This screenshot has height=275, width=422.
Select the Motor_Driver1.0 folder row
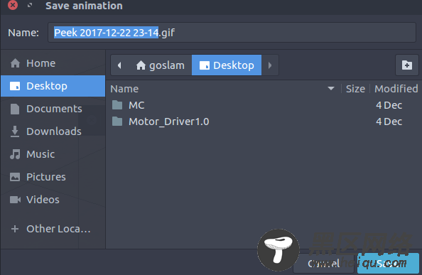pos(264,122)
